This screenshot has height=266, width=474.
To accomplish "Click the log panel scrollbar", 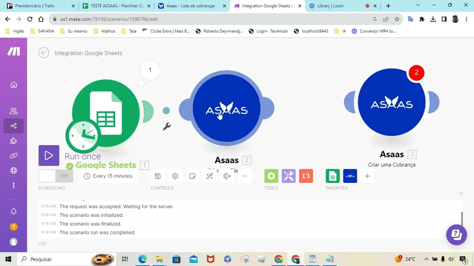I will (x=462, y=218).
